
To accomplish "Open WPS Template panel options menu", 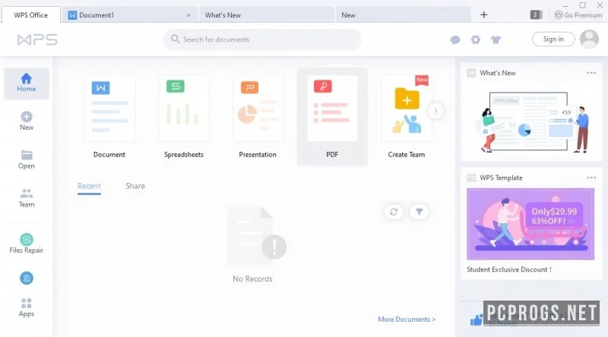I will (591, 178).
